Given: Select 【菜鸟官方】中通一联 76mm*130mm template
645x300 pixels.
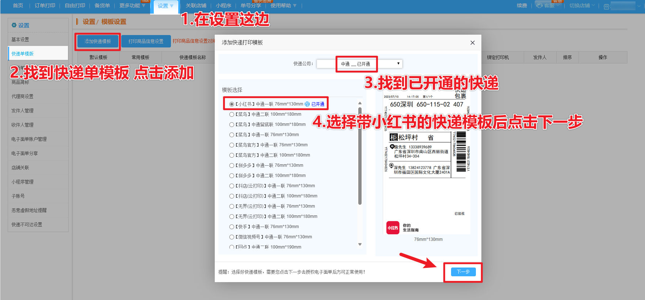Looking at the screenshot, I should (232, 145).
